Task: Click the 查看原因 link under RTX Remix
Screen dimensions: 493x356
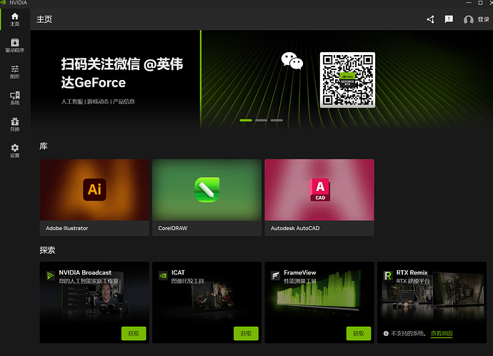Action: [x=442, y=334]
